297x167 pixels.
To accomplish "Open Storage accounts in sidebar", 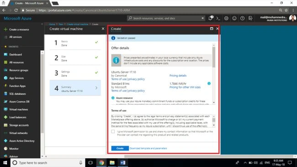I will tap(19, 125).
